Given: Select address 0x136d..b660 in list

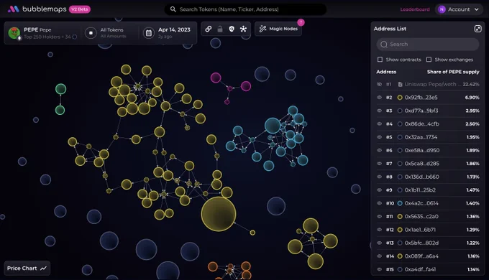Looking at the screenshot, I should tap(421, 177).
